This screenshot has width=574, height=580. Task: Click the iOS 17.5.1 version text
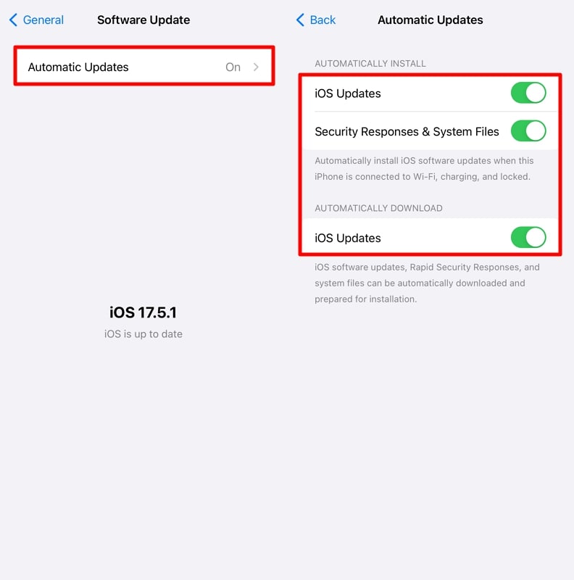point(143,312)
